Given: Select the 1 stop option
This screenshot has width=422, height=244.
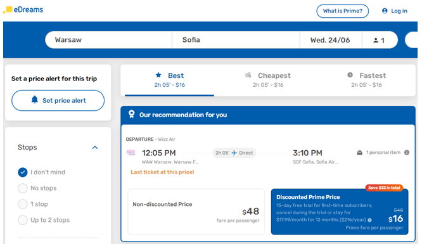Looking at the screenshot, I should point(23,204).
